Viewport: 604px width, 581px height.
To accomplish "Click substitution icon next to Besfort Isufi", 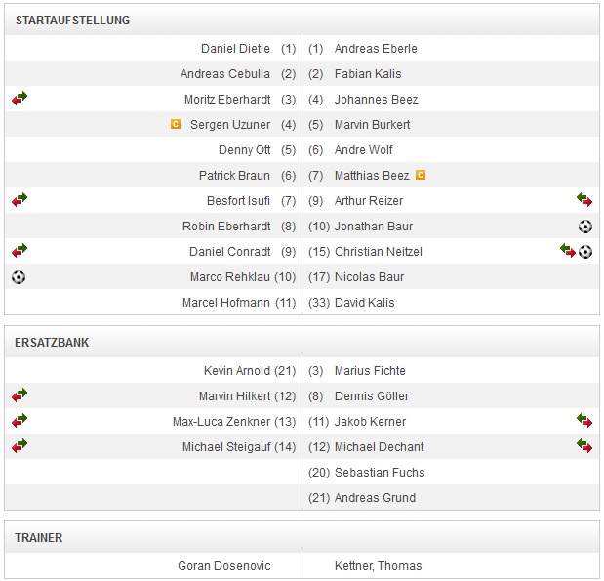I will 20,200.
